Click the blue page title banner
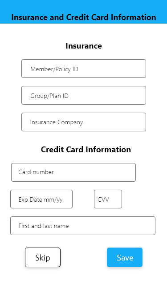167x297 pixels. tap(84, 12)
